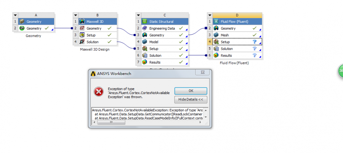Click horizontal scrollbar left arrow in details
The height and width of the screenshot is (153, 343).
click(x=94, y=123)
